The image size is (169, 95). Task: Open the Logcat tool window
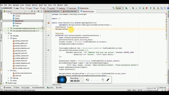click(x=25, y=88)
